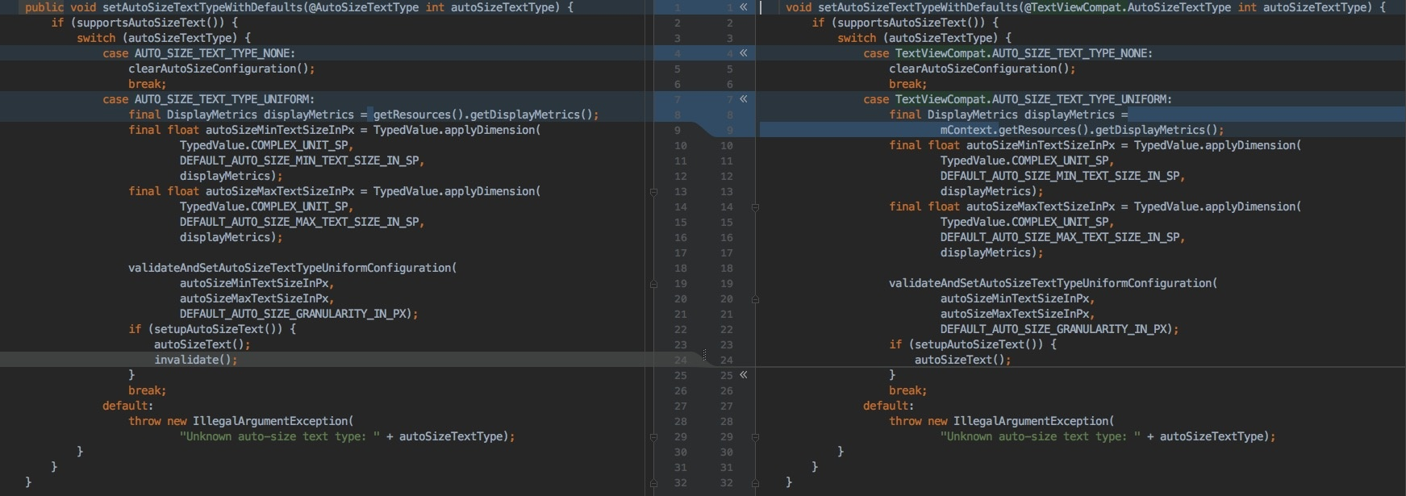
Task: Click 'final float autoSizeMaxTextSizeInPx' in left pane
Action: point(241,191)
